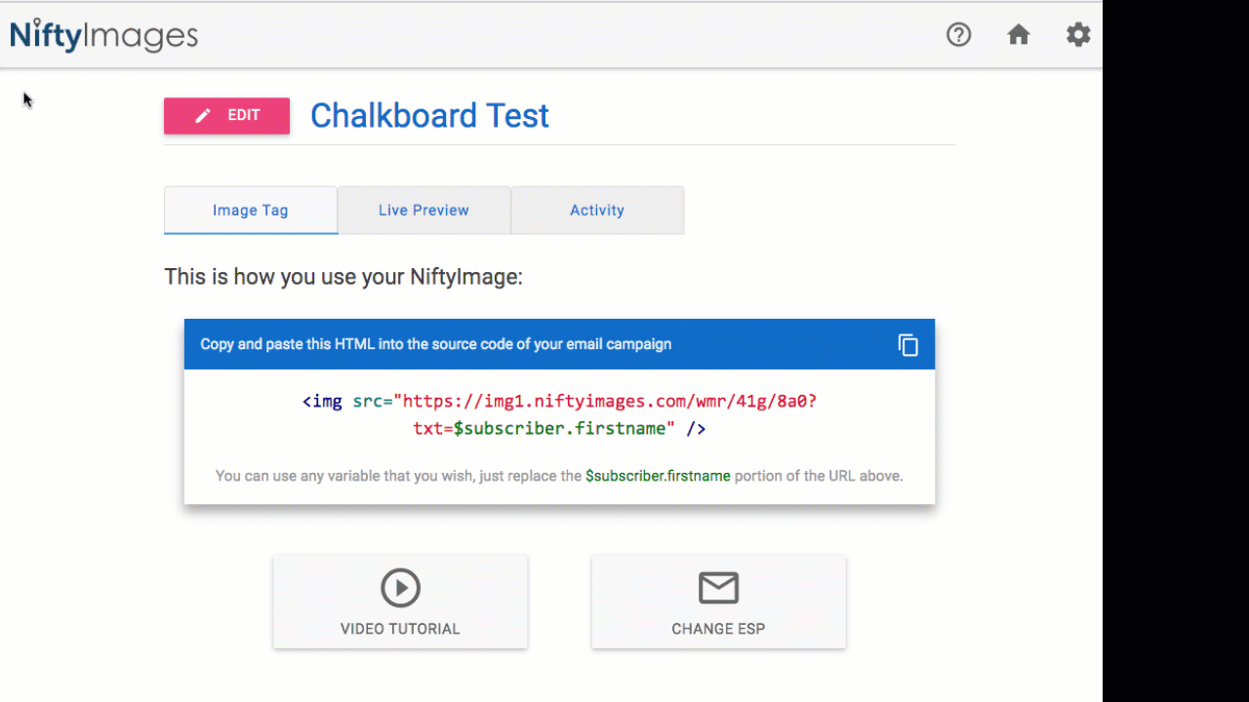Click the Chalkboard Test title
The height and width of the screenshot is (702, 1249).
click(x=429, y=116)
